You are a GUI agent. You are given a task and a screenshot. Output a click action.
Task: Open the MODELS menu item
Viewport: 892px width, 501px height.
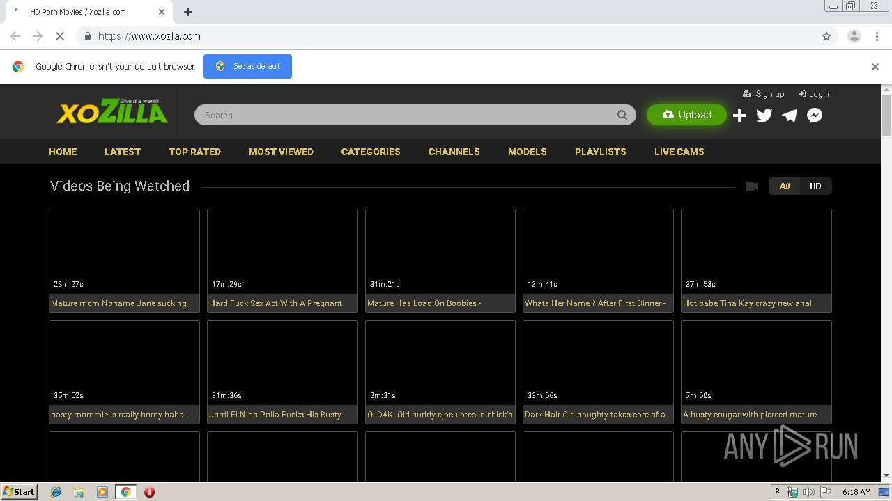coord(528,152)
